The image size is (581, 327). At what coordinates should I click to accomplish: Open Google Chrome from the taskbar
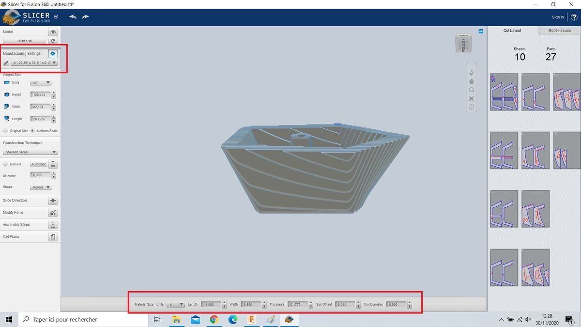(x=214, y=319)
